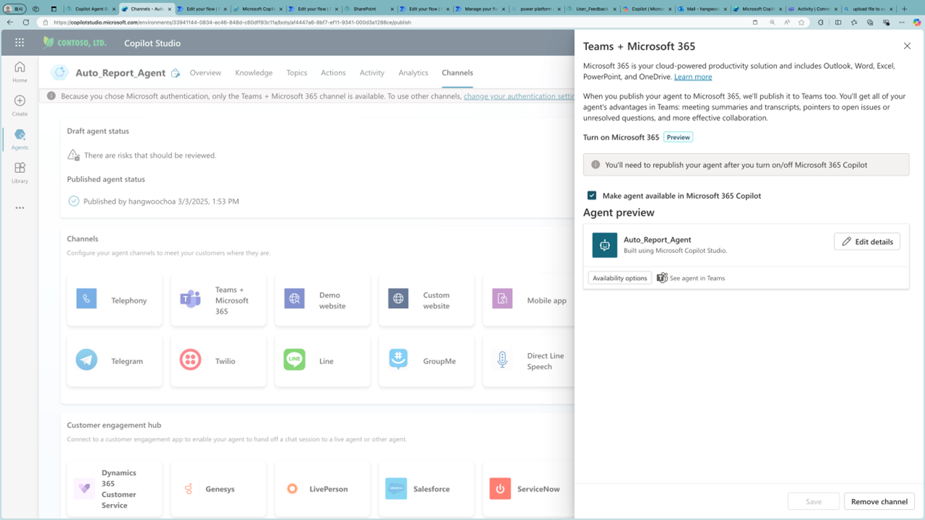Click the Contoso, Ltd. logo
The width and height of the screenshot is (925, 520).
coord(75,43)
